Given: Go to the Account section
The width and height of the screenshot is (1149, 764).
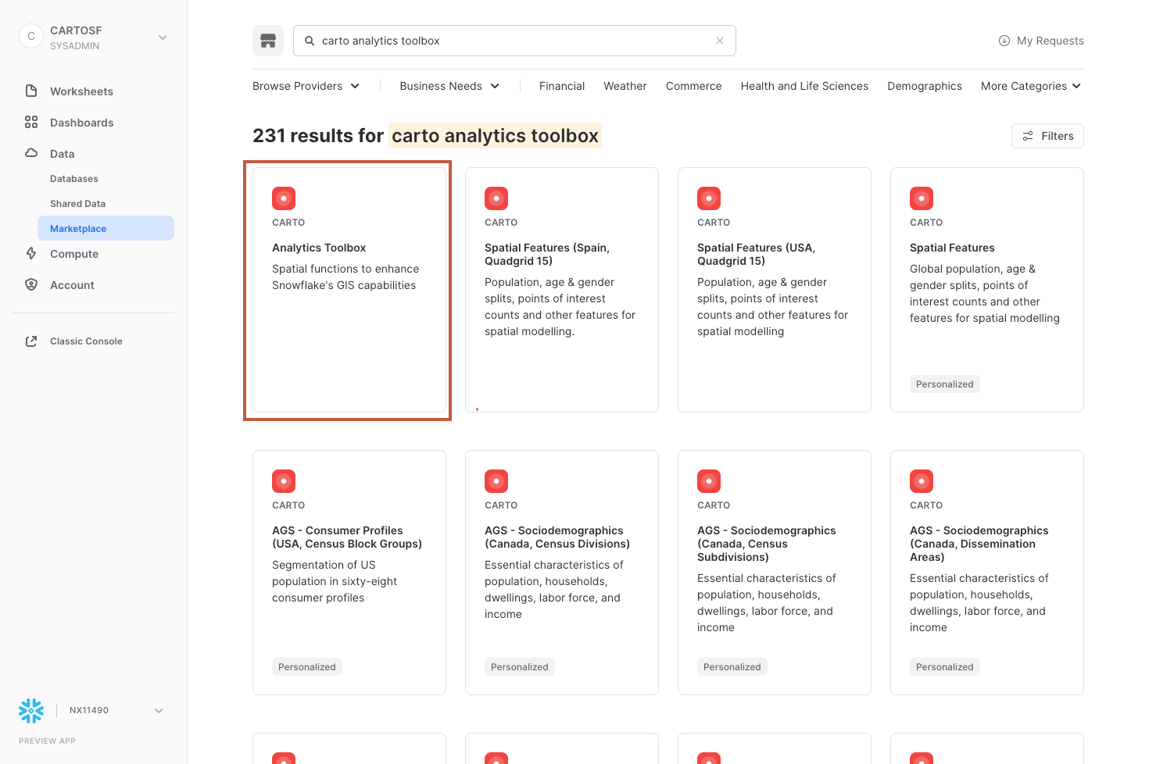Looking at the screenshot, I should point(72,285).
